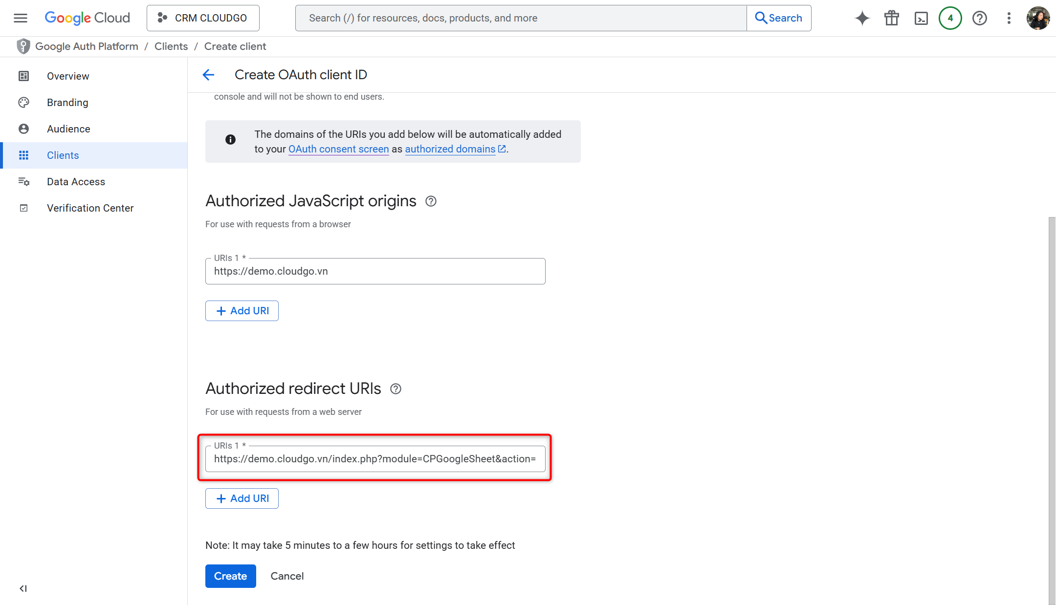Click the help tooltip beside Authorized JavaScript origins
The image size is (1056, 605).
point(431,201)
